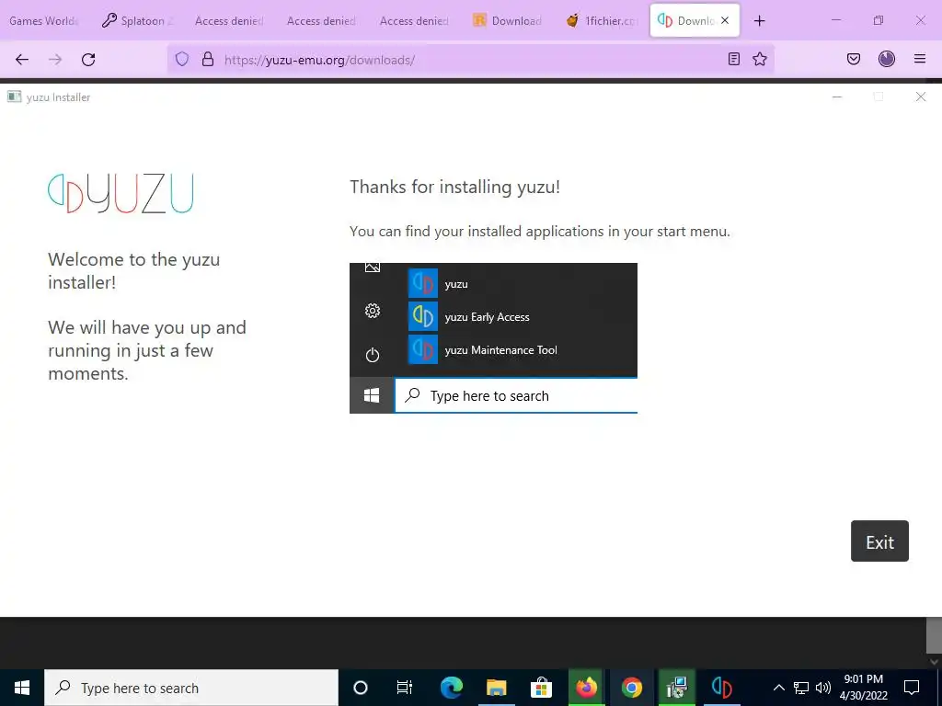The height and width of the screenshot is (706, 942).
Task: Bookmark this page with the star
Action: tap(760, 59)
